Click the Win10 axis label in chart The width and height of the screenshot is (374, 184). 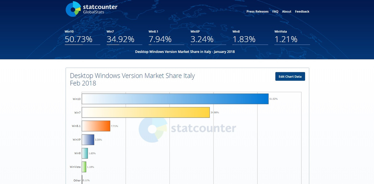(77, 99)
